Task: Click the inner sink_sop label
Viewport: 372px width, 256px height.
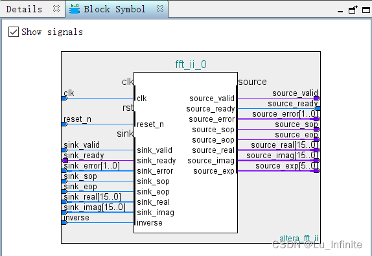Action: [153, 181]
